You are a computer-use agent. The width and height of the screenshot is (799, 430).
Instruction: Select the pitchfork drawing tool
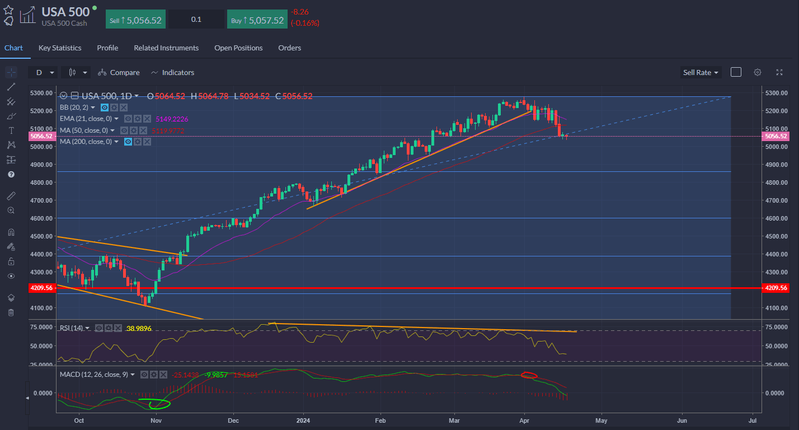coord(11,101)
